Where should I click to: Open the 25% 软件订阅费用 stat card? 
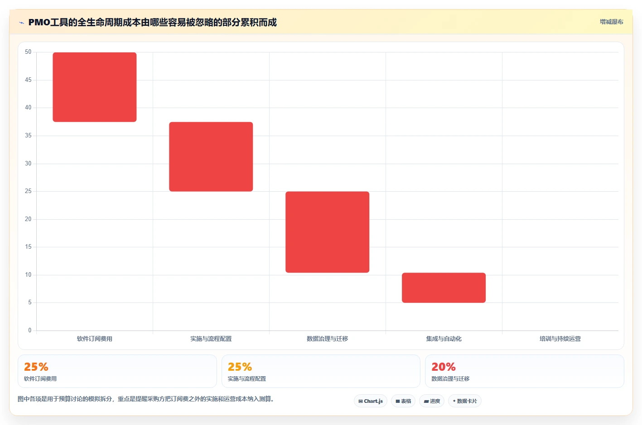click(x=117, y=371)
